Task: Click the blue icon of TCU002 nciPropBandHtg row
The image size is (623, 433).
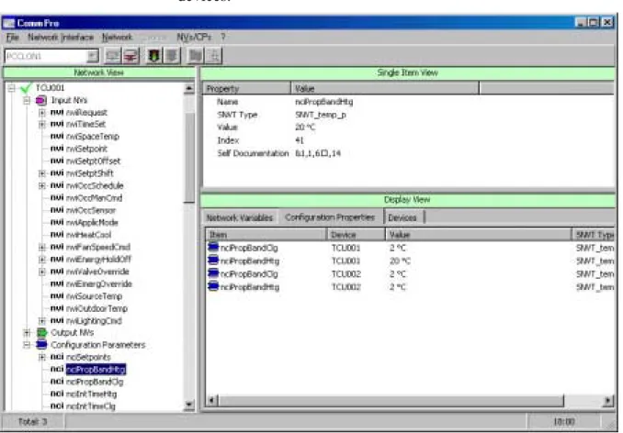Action: (213, 286)
